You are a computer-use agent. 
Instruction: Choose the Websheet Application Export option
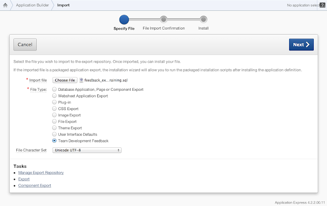(x=55, y=96)
